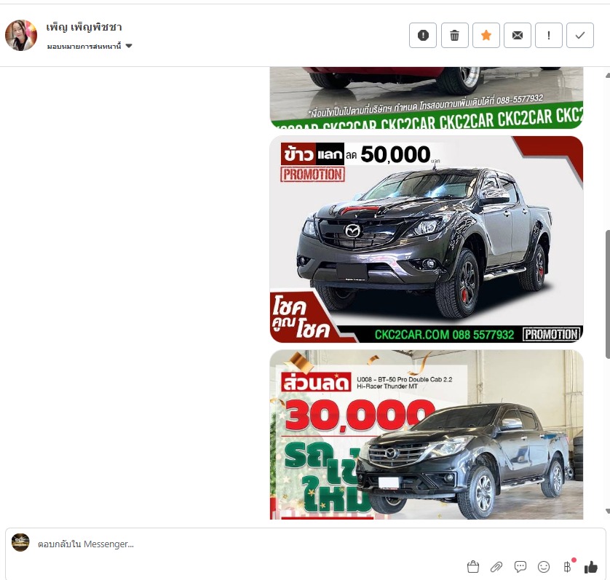610x580 pixels.
Task: Mark conversation unread envelope icon
Action: tap(518, 36)
